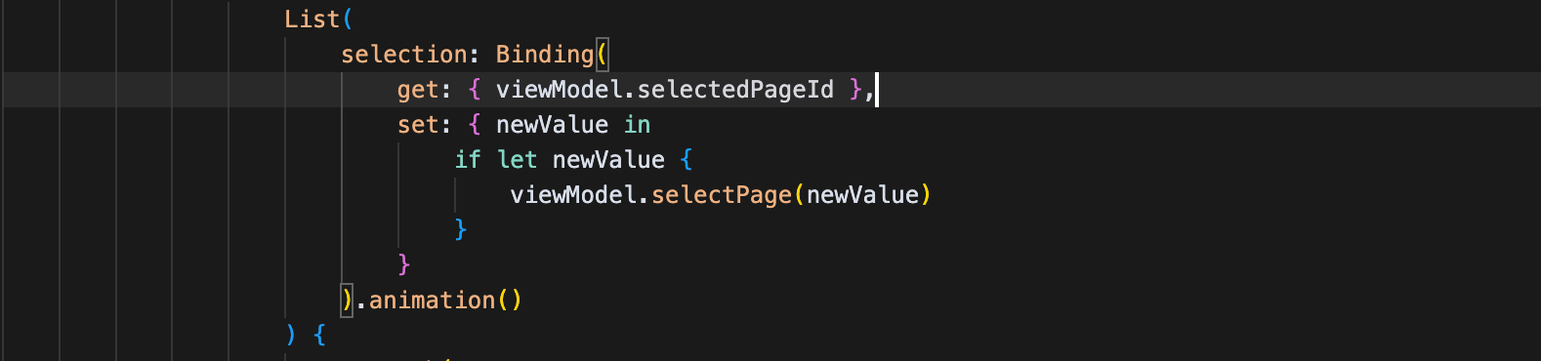The height and width of the screenshot is (361, 1541).
Task: Click the pink closing brace of set closure
Action: [404, 265]
